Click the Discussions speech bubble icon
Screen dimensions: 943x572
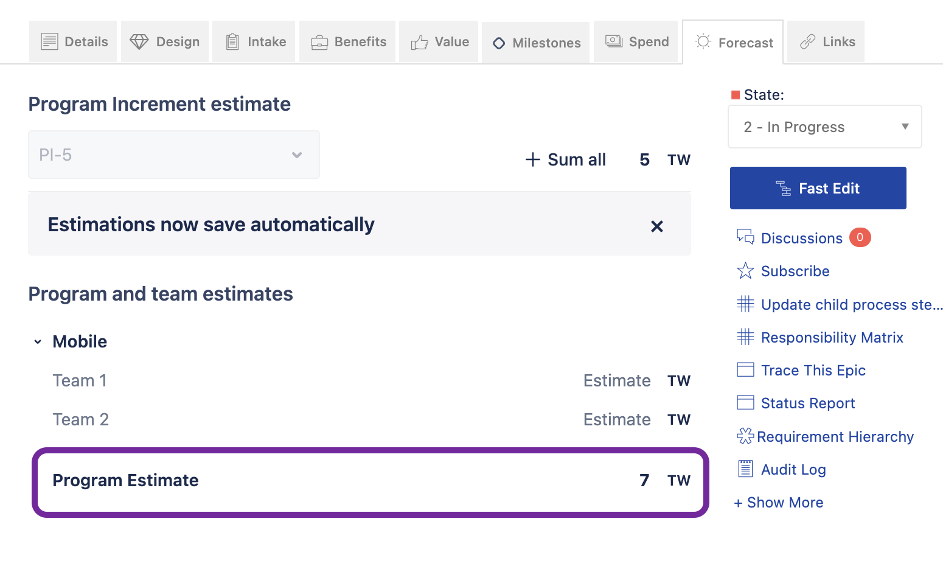745,237
